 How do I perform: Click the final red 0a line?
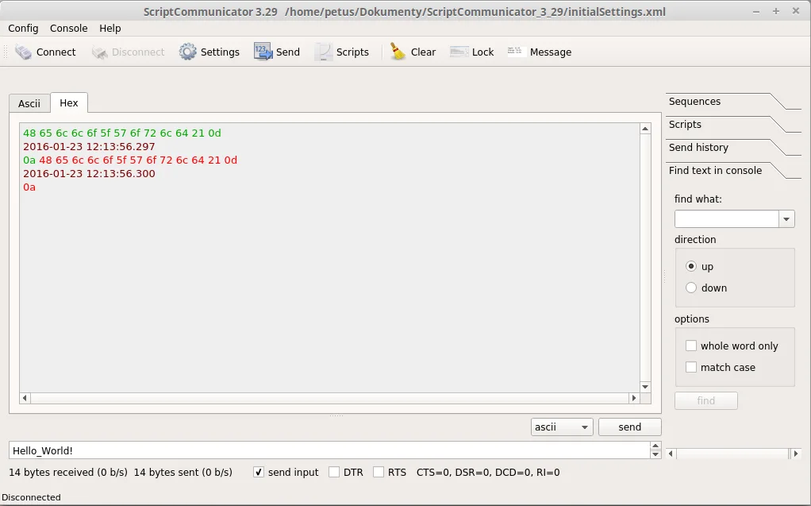(29, 187)
